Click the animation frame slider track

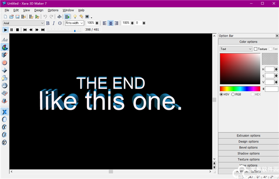(x=65, y=31)
